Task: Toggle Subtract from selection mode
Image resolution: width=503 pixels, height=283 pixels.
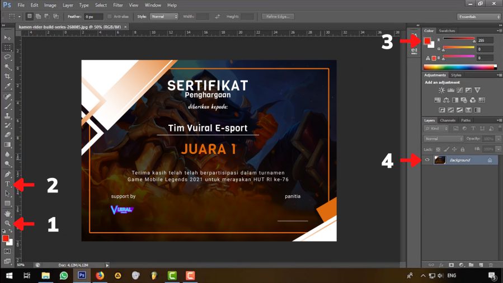Action: click(x=47, y=16)
